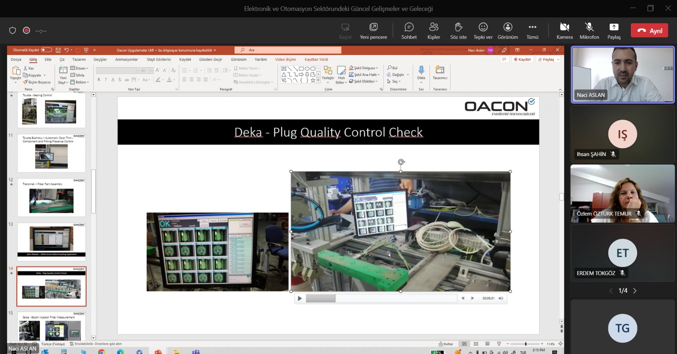Mute the slide video volume
This screenshot has height=354, width=677.
[x=501, y=298]
